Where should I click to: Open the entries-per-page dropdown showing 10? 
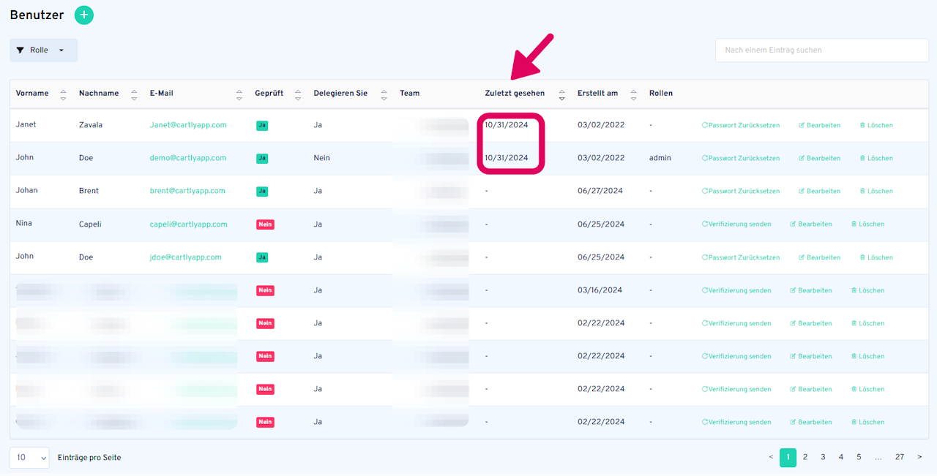(29, 458)
